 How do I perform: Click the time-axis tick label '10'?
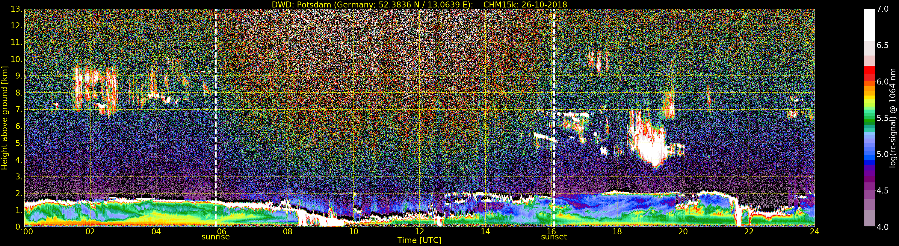353,232
